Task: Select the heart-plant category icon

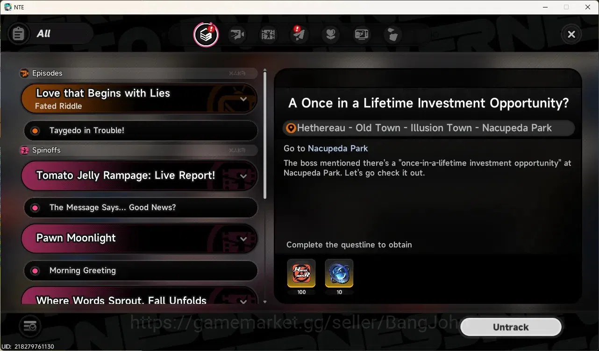Action: click(331, 35)
